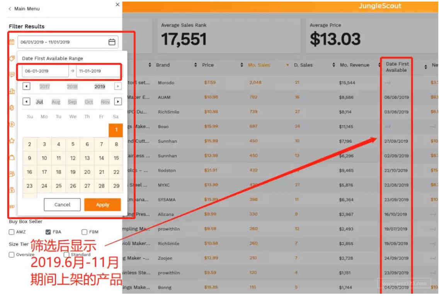Uncheck the FBA Buy Box Seller checkbox
Image resolution: width=439 pixels, height=296 pixels.
pyautogui.click(x=48, y=232)
